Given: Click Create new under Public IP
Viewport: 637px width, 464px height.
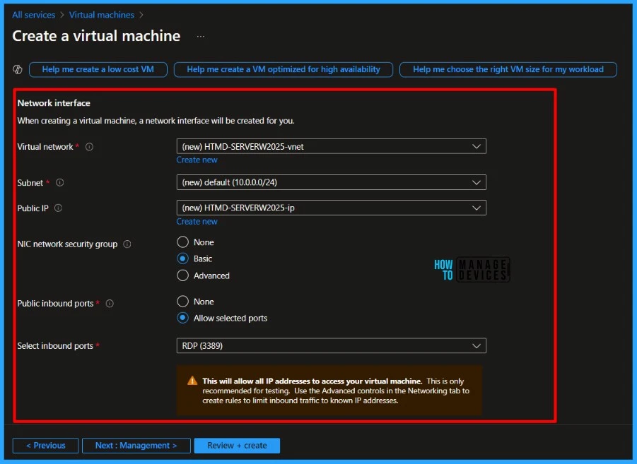Looking at the screenshot, I should tap(197, 222).
